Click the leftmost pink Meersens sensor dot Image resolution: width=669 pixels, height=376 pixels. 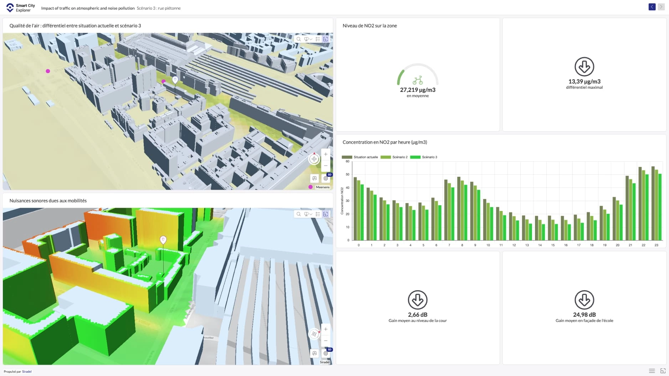pos(48,71)
